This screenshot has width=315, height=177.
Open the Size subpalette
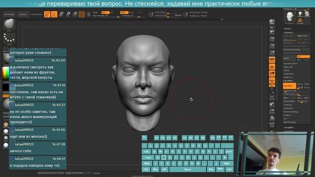click(285, 118)
